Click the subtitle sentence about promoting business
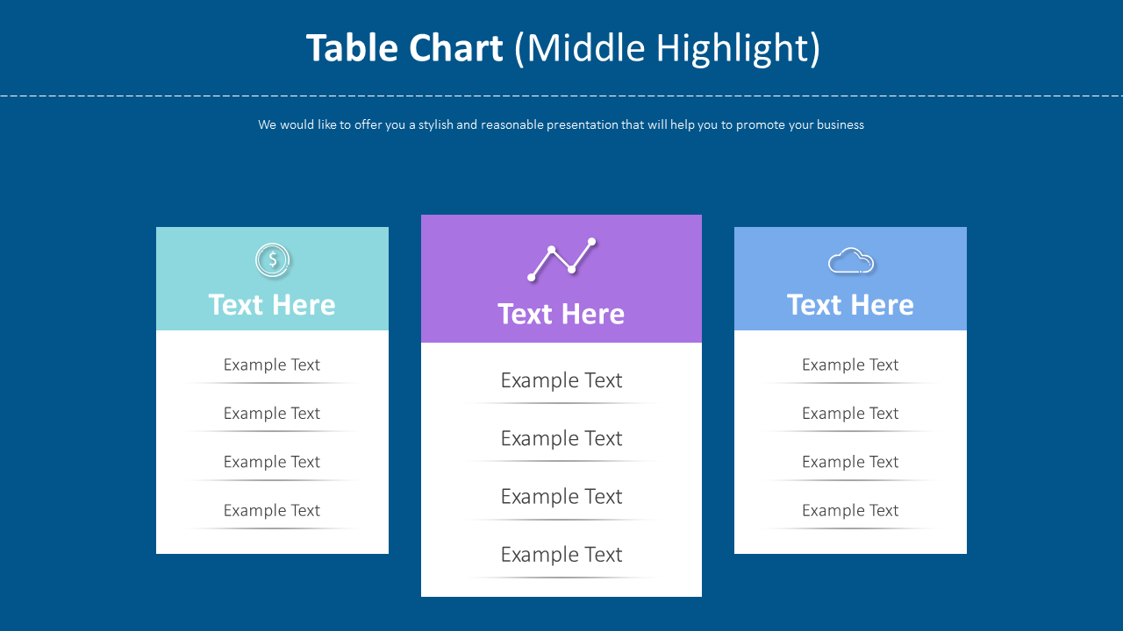The width and height of the screenshot is (1123, 631). coord(561,124)
